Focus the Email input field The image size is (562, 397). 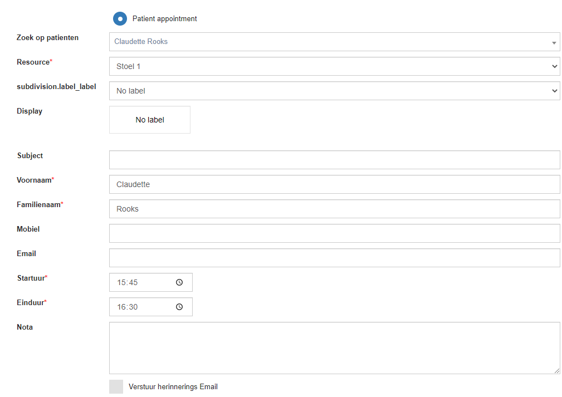point(334,258)
